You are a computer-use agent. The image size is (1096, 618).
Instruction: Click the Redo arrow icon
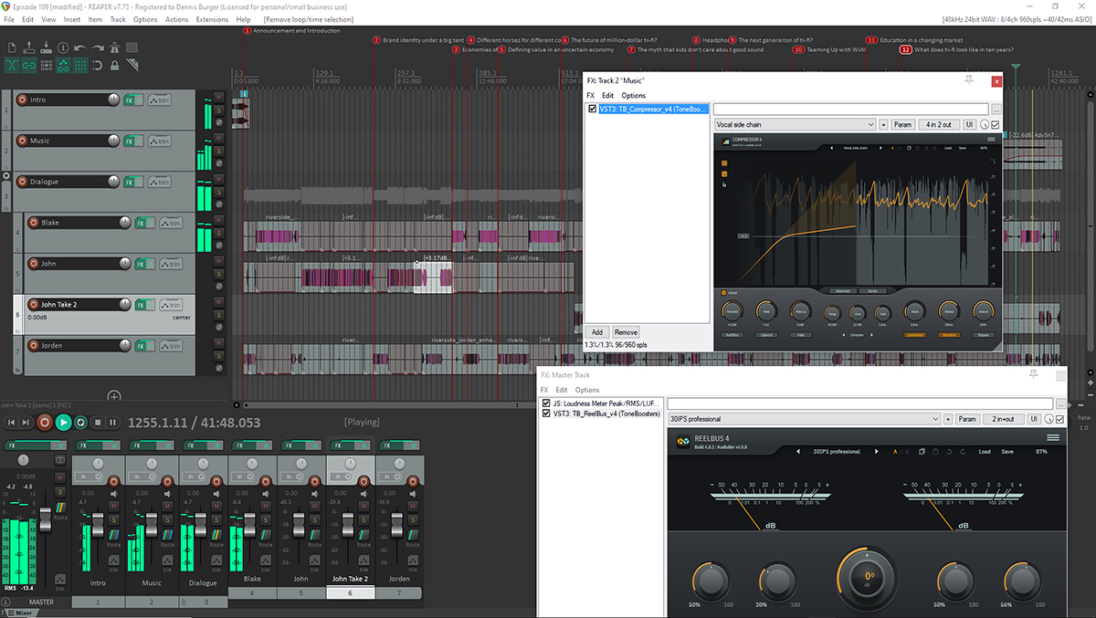point(98,47)
